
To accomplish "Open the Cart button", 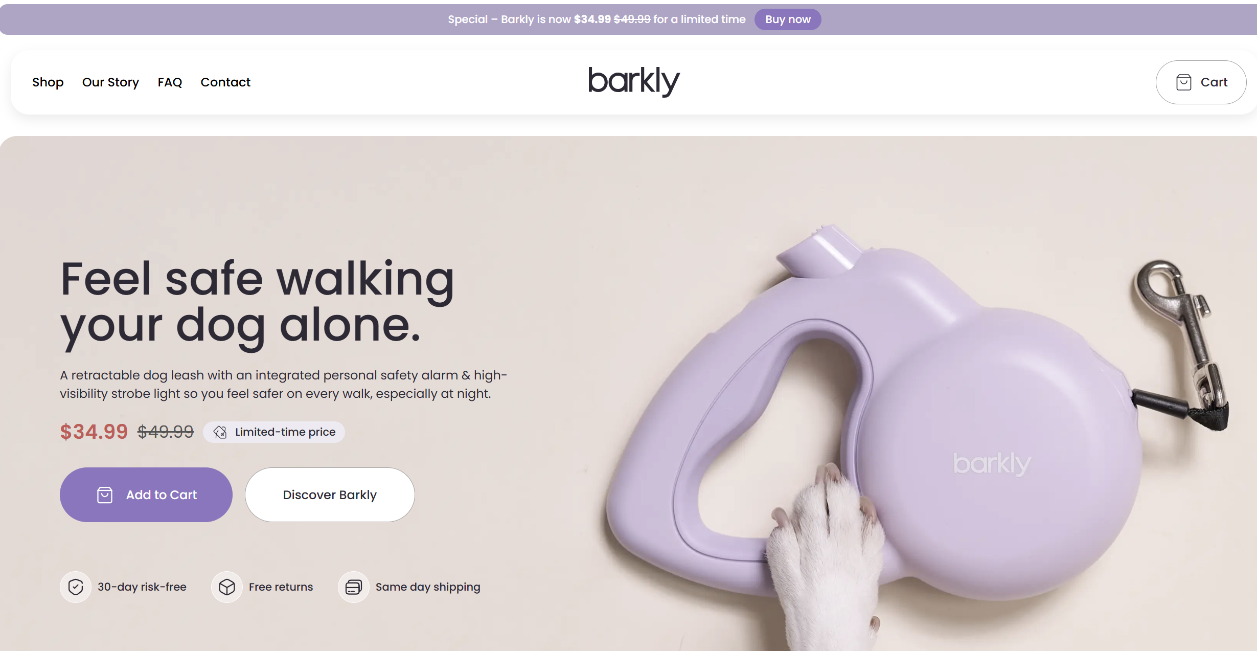I will coord(1201,82).
